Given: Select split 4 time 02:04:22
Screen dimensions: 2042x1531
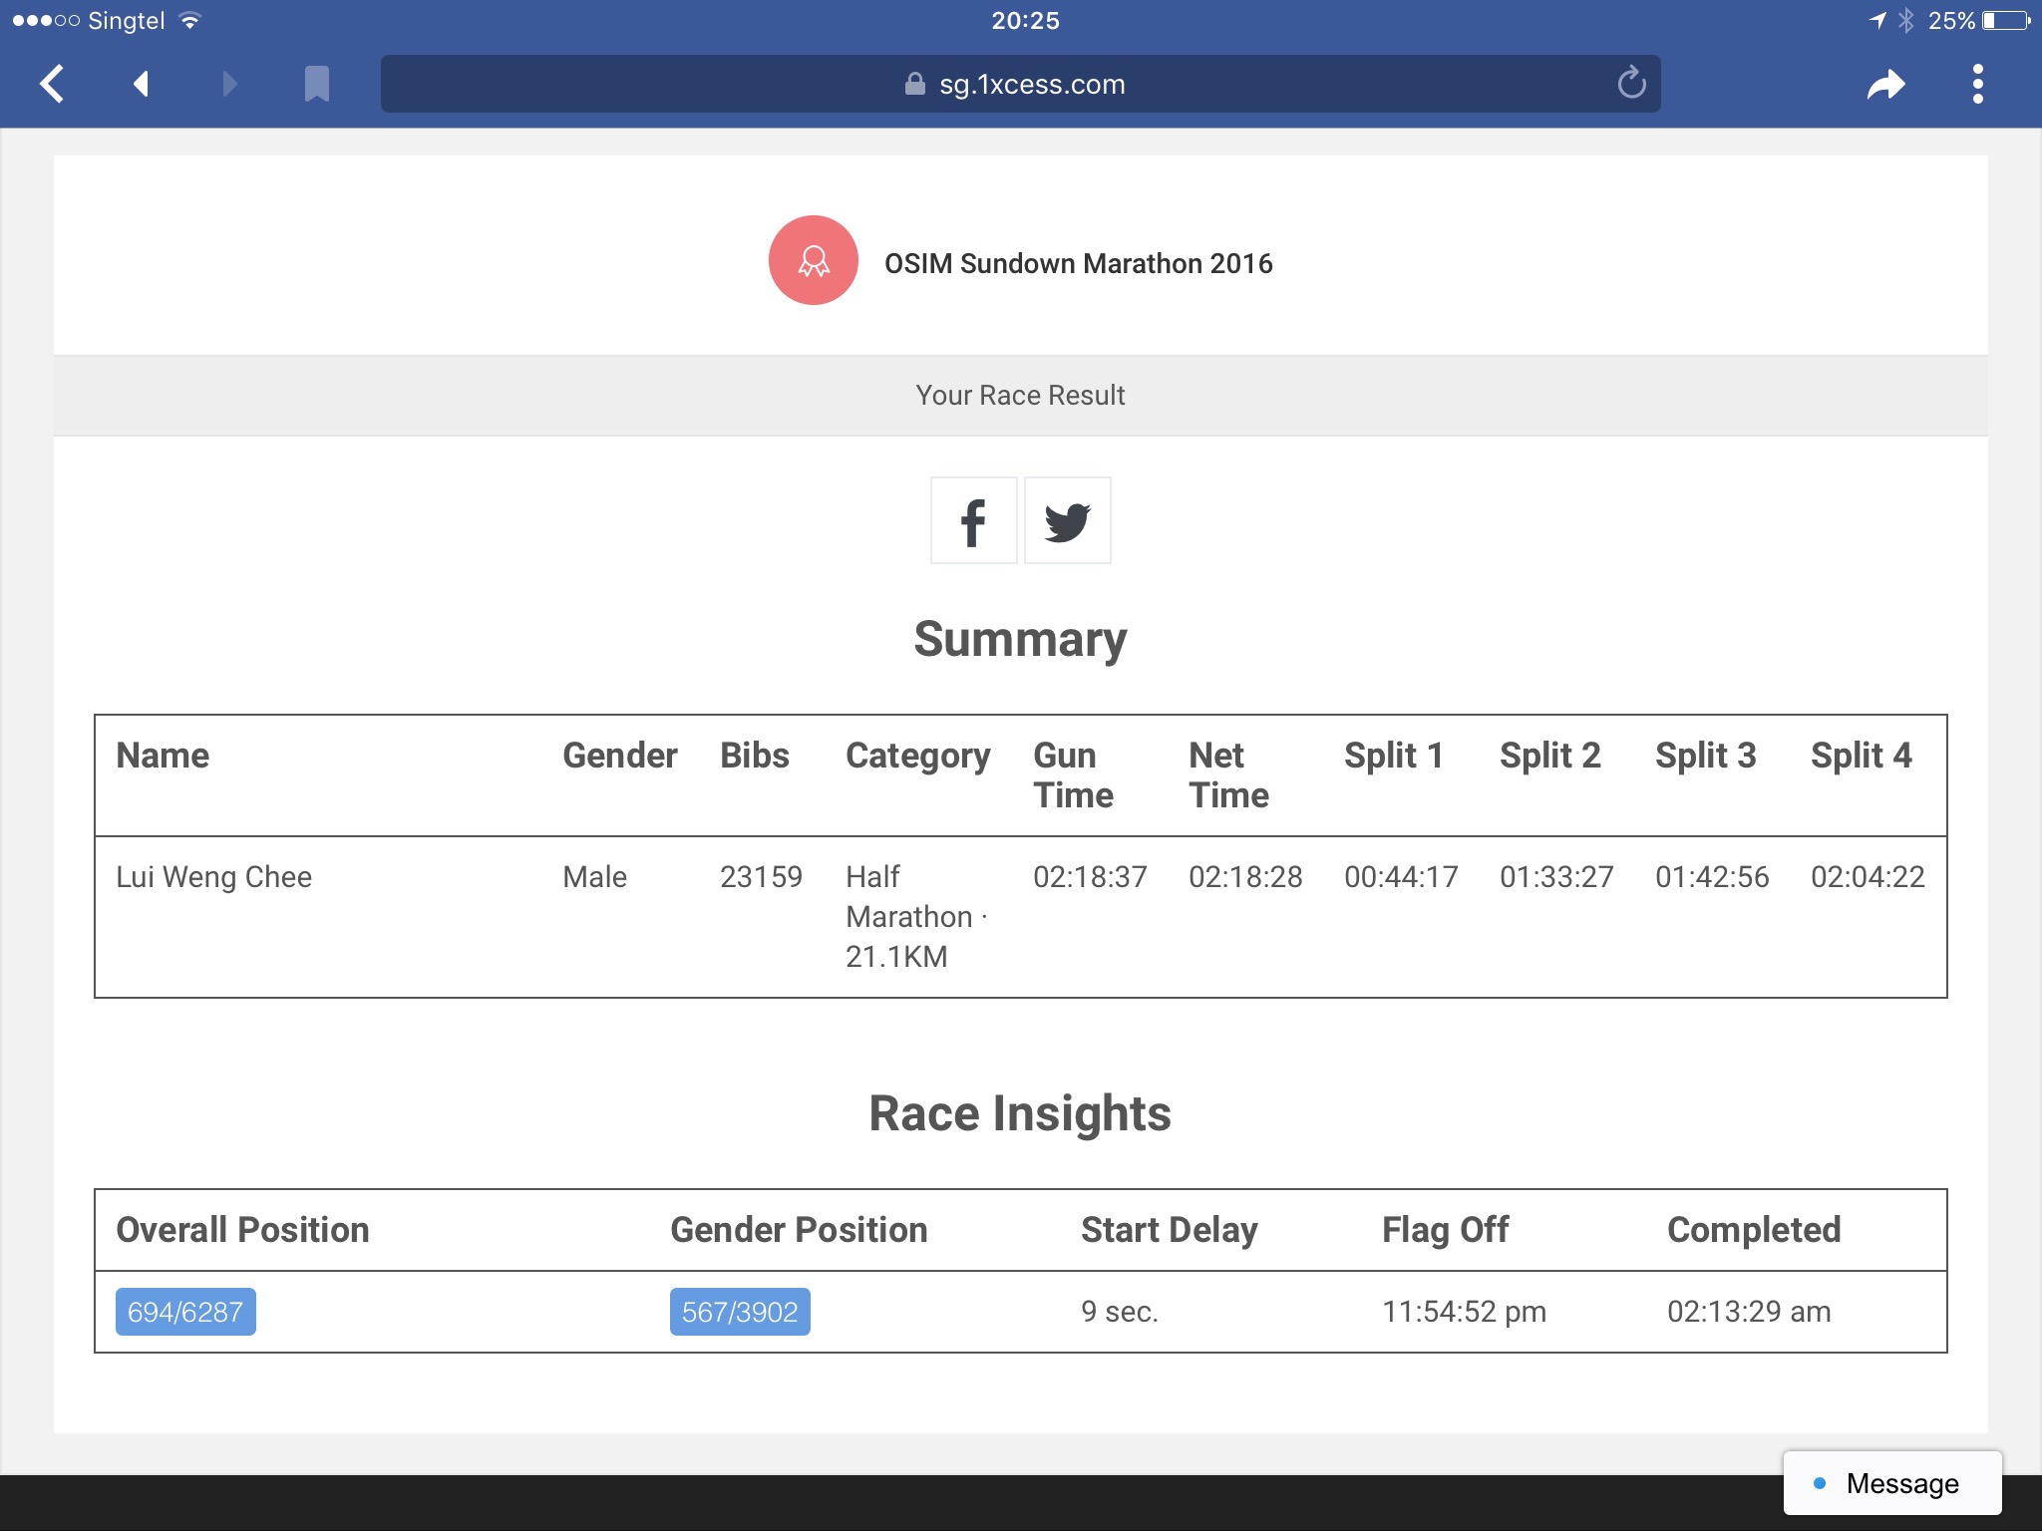Looking at the screenshot, I should (x=1868, y=877).
